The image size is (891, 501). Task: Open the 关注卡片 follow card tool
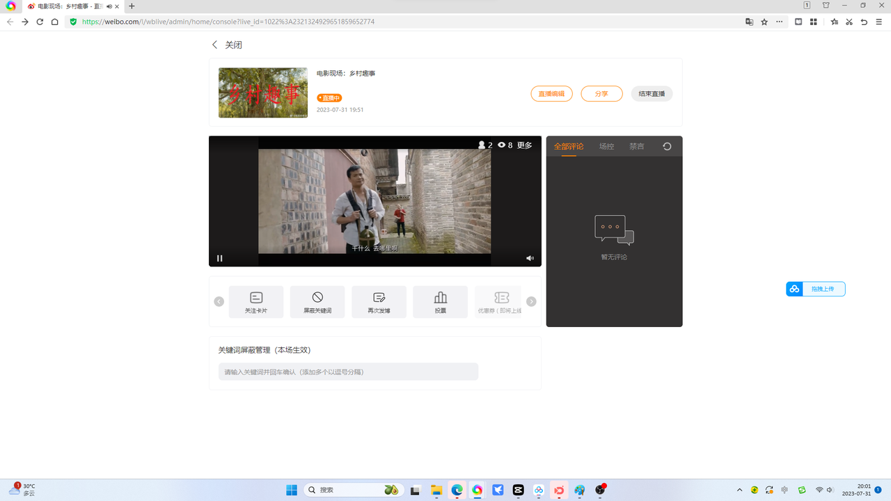255,302
